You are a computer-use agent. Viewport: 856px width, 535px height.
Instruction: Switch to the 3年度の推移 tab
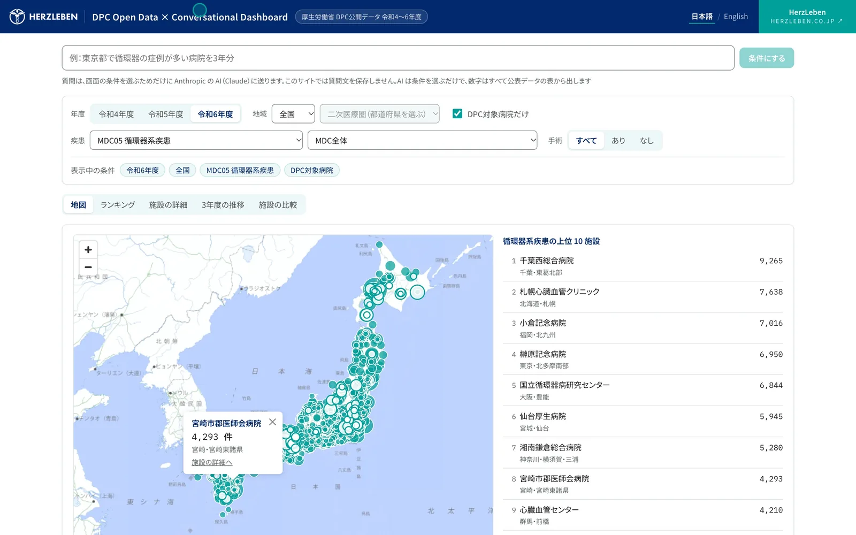(x=223, y=205)
